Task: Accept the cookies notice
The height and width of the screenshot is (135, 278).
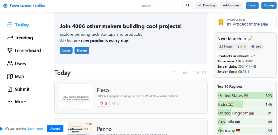Action: coord(55,128)
